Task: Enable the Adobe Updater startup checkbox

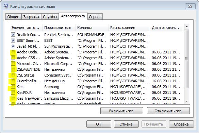Action: pyautogui.click(x=13, y=52)
